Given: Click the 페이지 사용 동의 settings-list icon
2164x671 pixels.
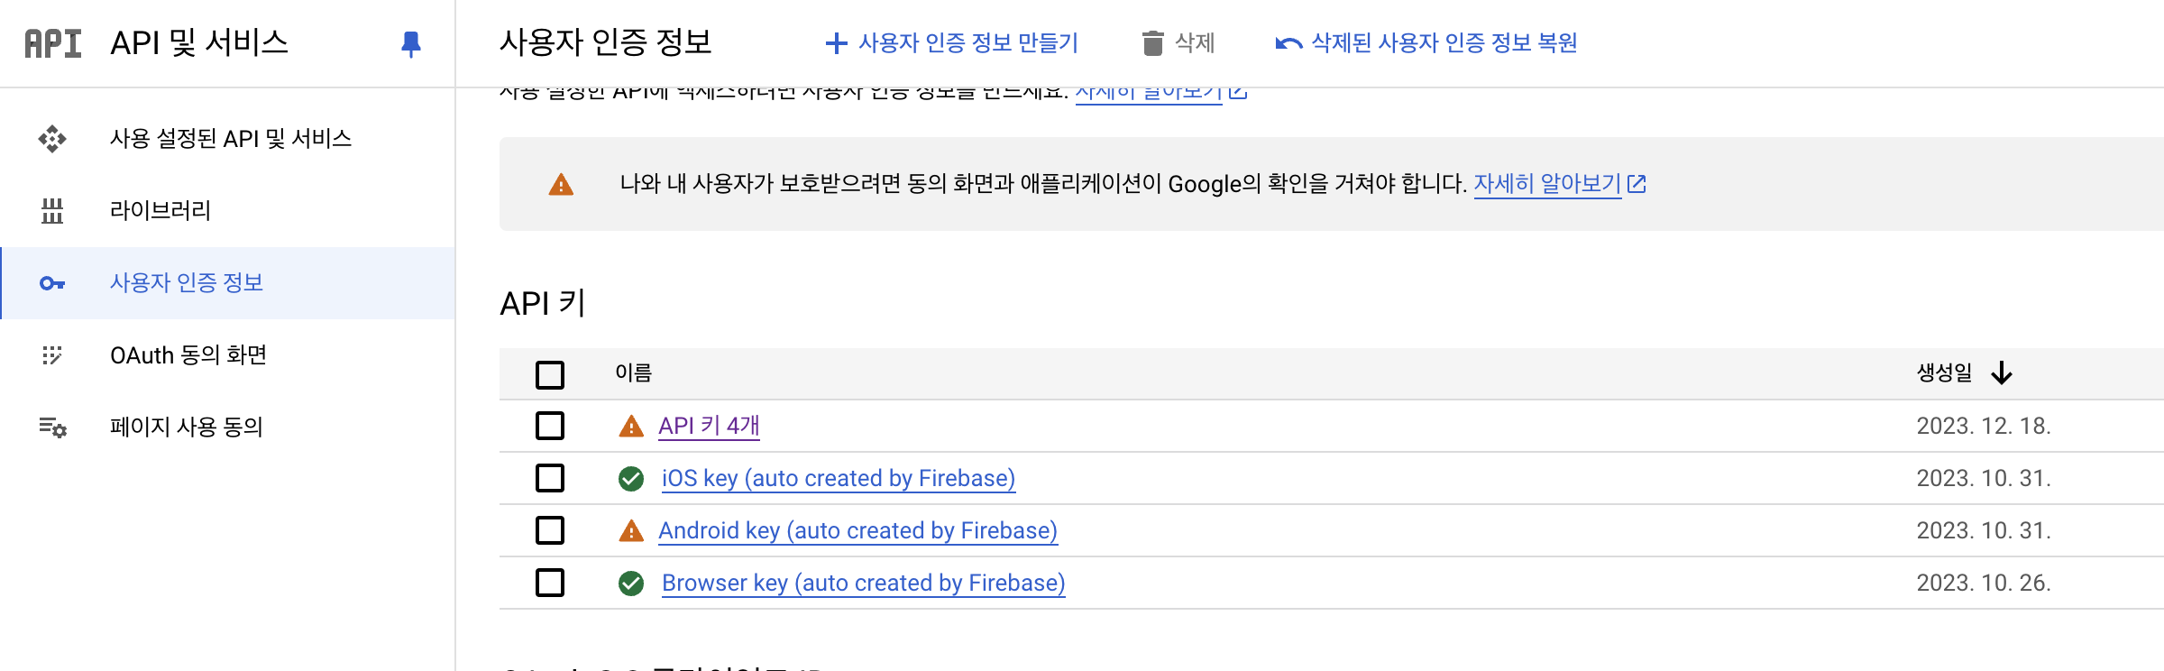Looking at the screenshot, I should click(x=52, y=427).
